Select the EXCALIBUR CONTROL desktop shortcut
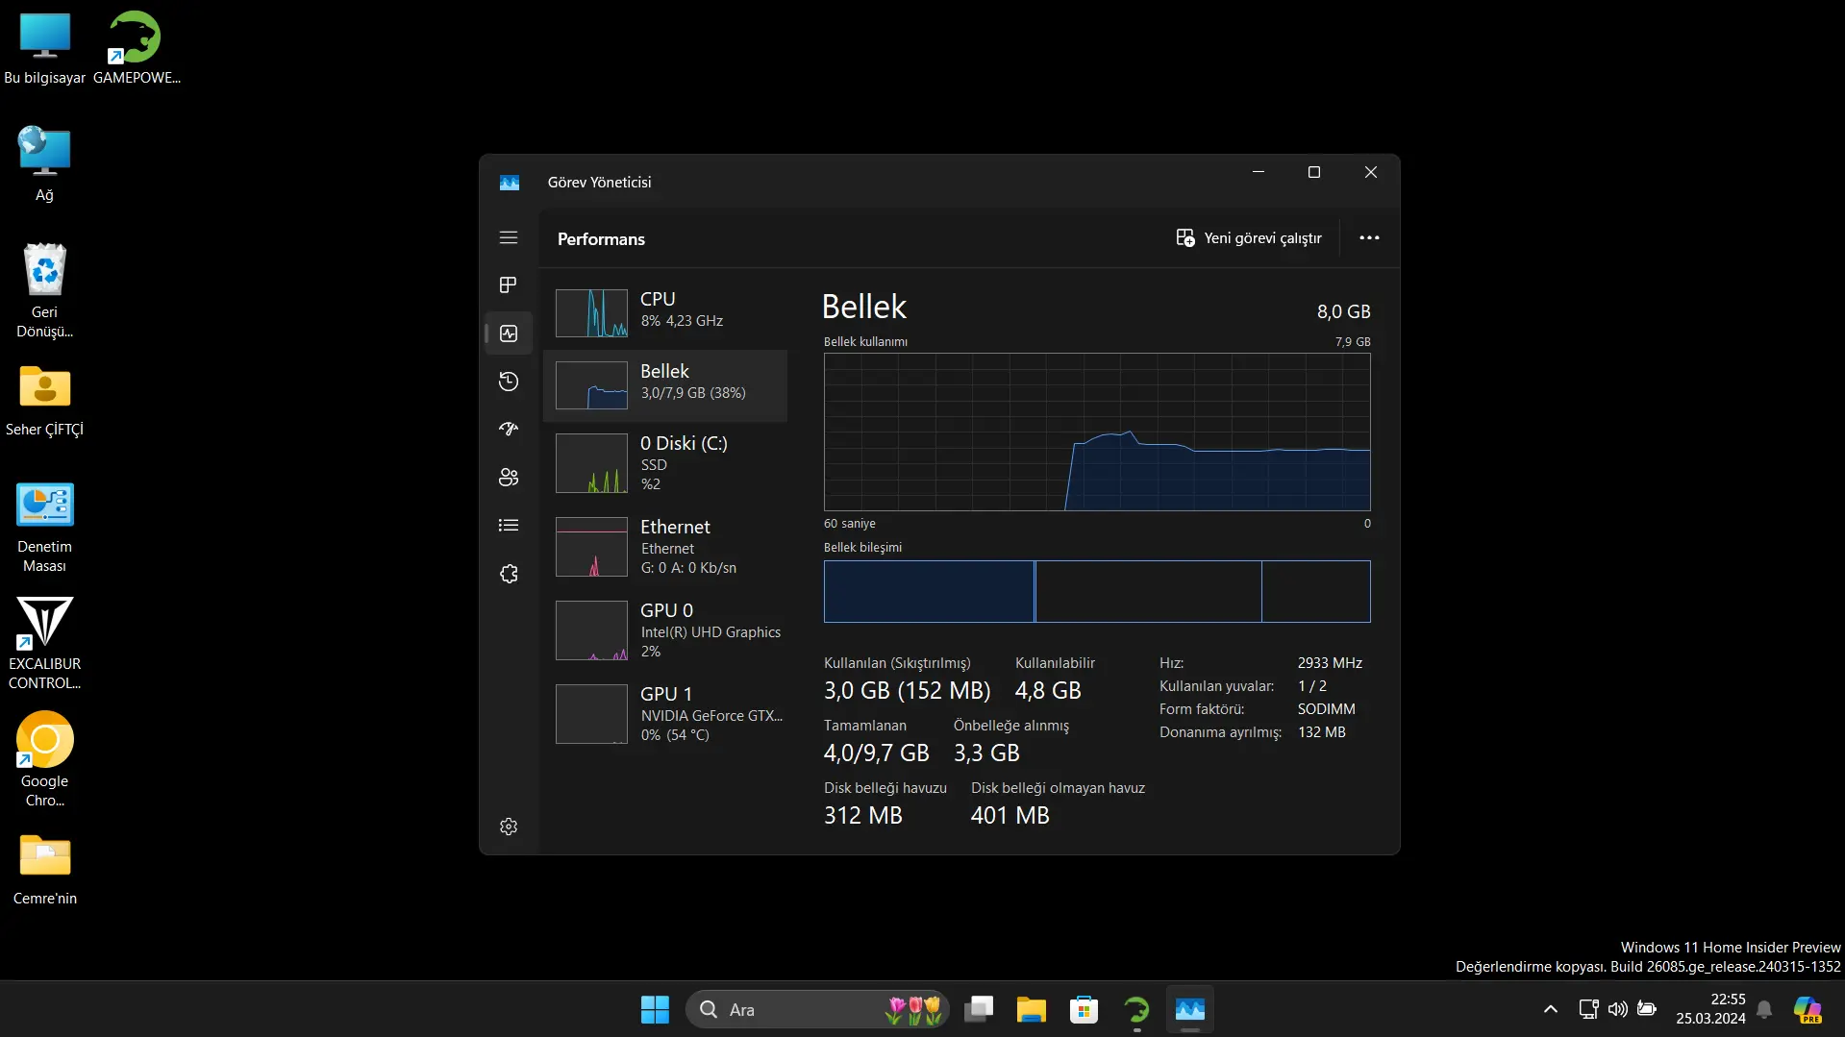The height and width of the screenshot is (1037, 1845). [x=44, y=643]
